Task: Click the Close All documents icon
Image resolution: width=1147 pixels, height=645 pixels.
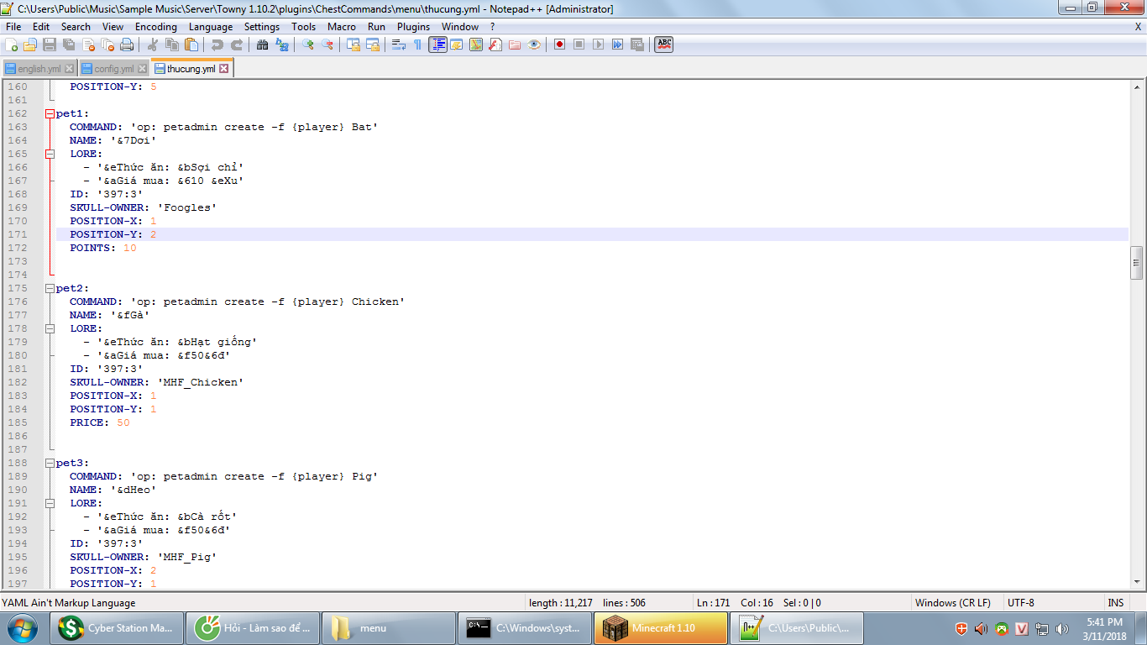Action: tap(107, 45)
